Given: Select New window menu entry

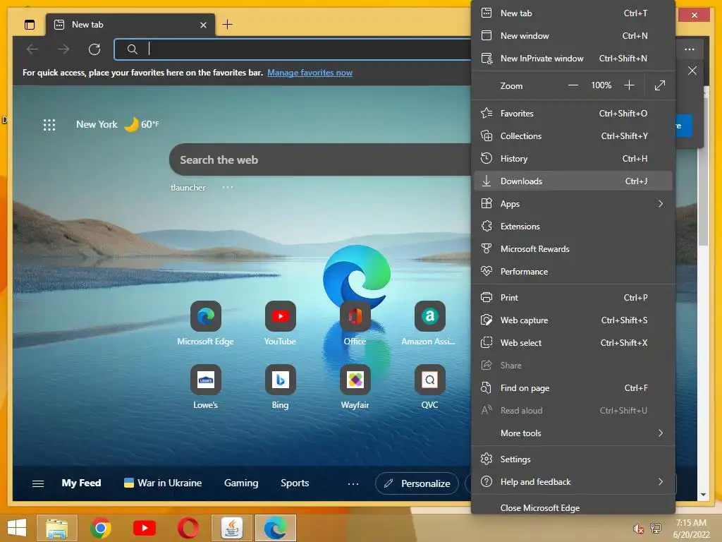Looking at the screenshot, I should coord(573,36).
